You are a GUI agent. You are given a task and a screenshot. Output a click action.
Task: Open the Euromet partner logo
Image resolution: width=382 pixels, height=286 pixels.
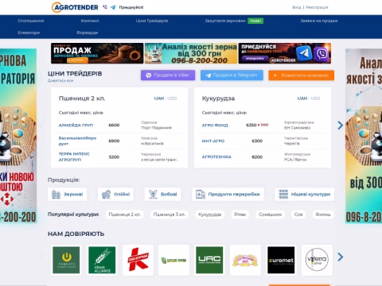coord(281,260)
